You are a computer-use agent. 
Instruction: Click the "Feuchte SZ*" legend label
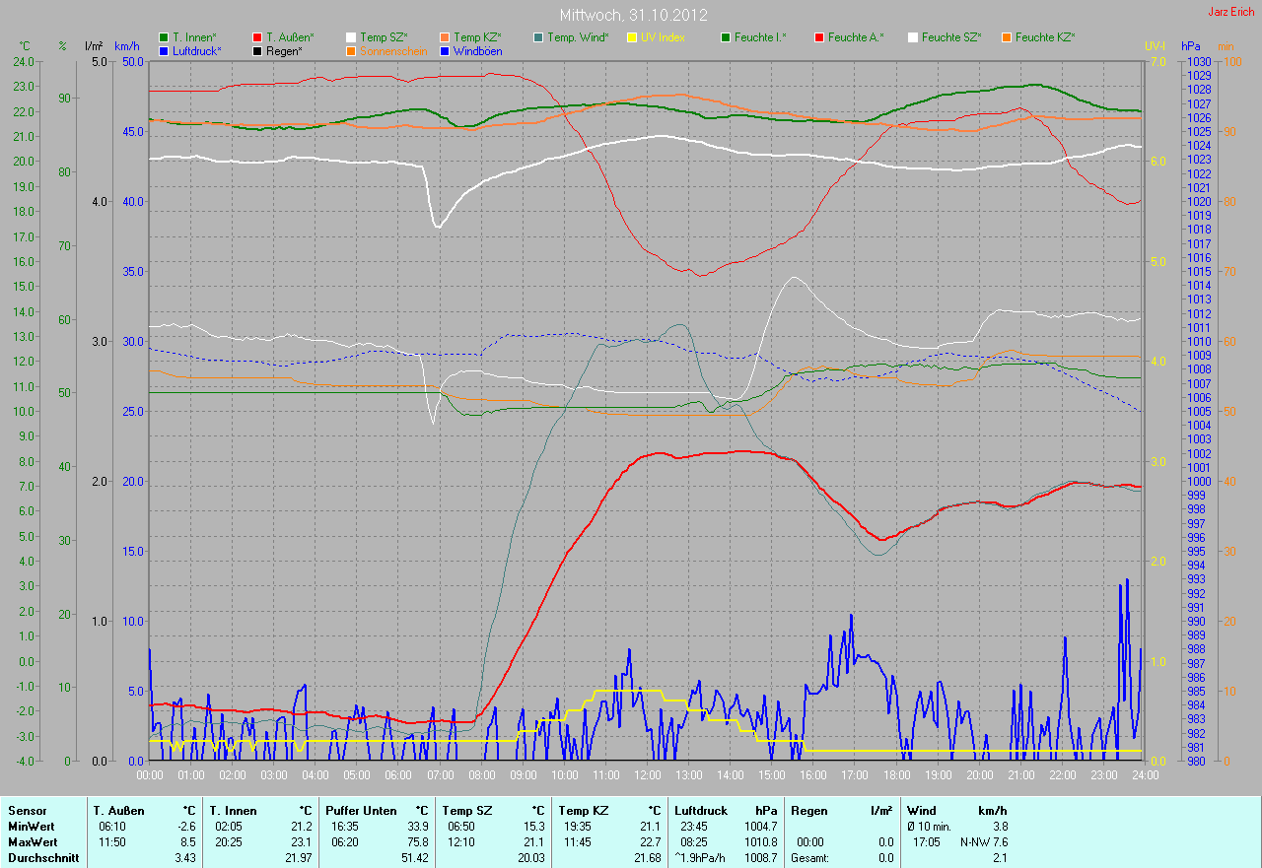point(951,37)
